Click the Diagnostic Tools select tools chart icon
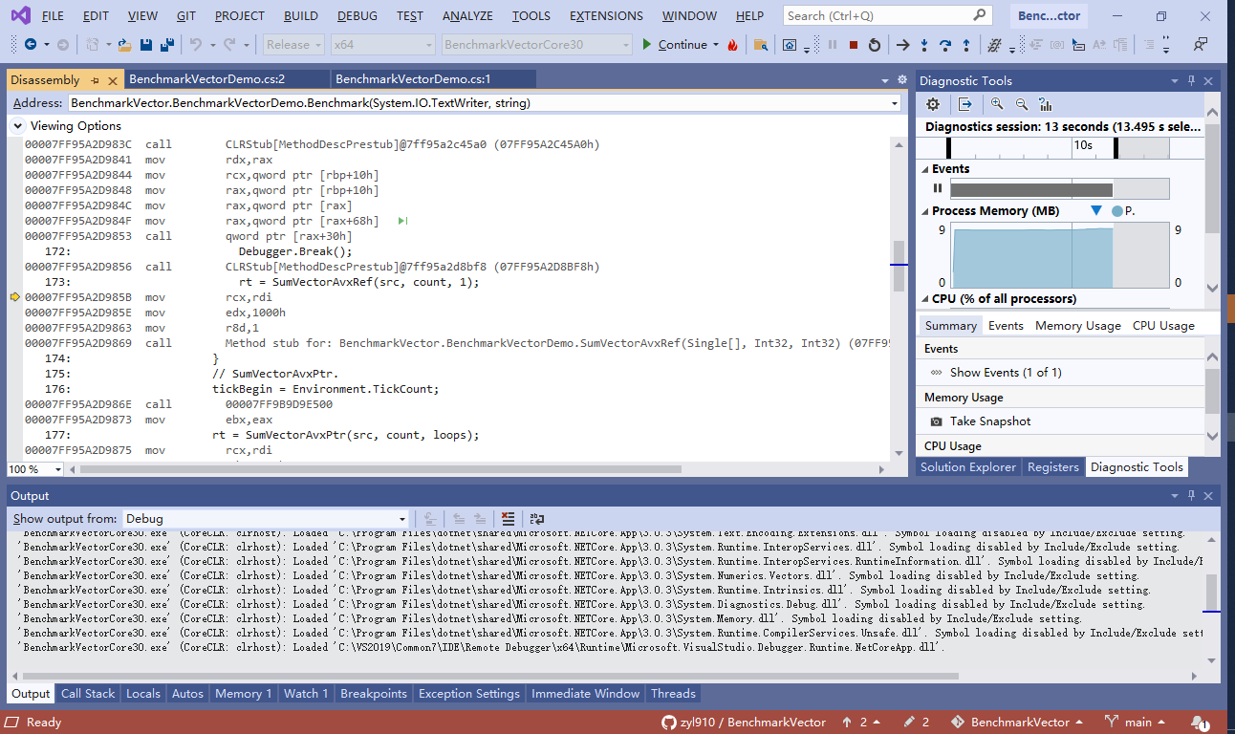Image resolution: width=1235 pixels, height=734 pixels. pos(1045,104)
